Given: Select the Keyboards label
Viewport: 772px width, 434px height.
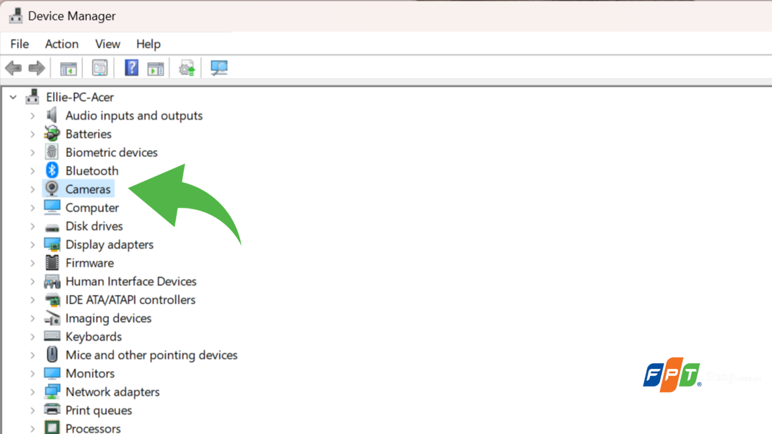Looking at the screenshot, I should point(94,337).
